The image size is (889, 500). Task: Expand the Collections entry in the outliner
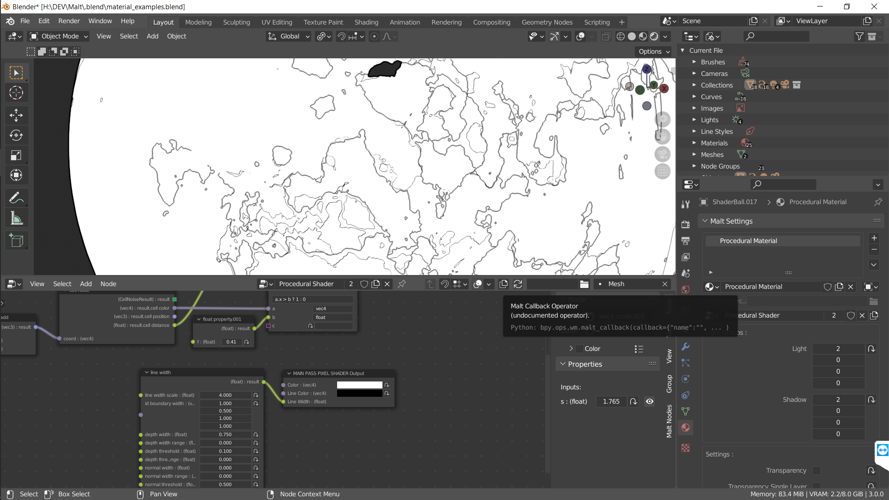point(695,85)
